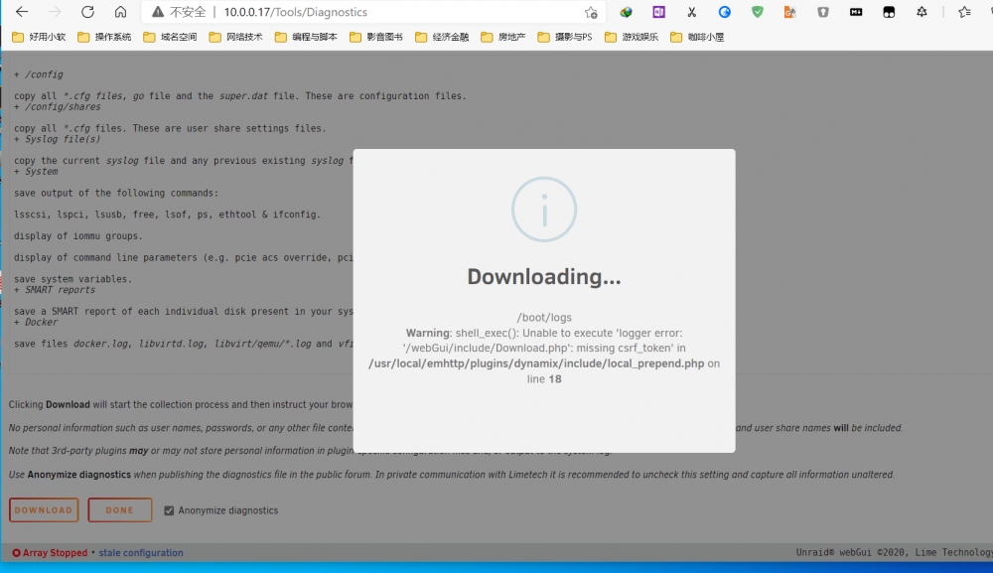Open the Internet Download Manager extension
This screenshot has height=573, width=993.
[x=626, y=12]
